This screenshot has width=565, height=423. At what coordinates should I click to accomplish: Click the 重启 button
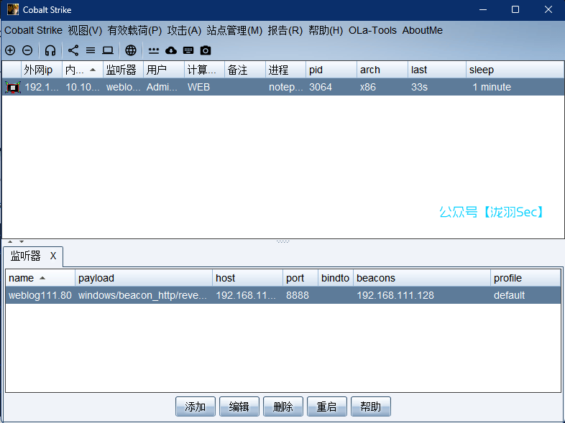[327, 406]
